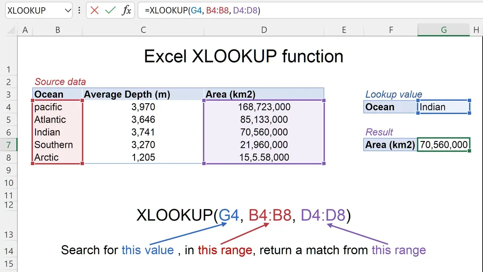483x272 pixels.
Task: Select column A header
Action: (25, 30)
